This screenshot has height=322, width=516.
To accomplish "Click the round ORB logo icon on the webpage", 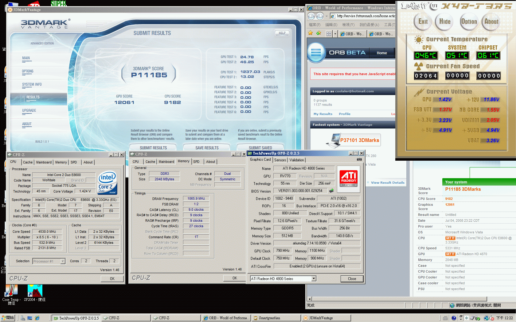I will 316,52.
